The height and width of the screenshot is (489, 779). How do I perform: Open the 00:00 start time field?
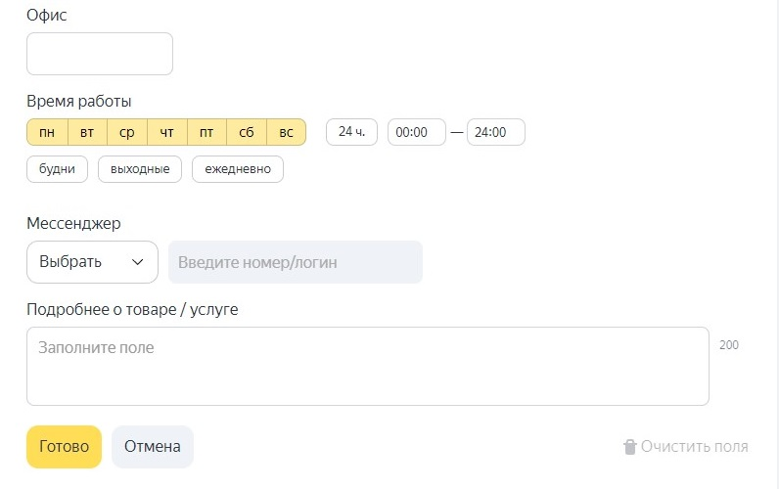tap(417, 132)
